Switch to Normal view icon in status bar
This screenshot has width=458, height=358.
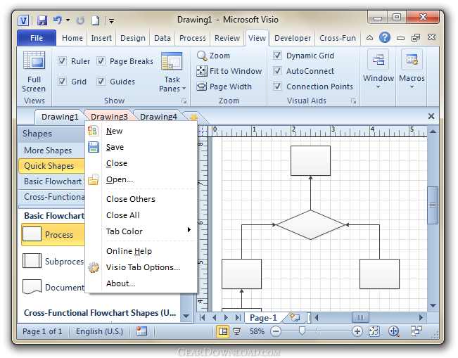(222, 331)
